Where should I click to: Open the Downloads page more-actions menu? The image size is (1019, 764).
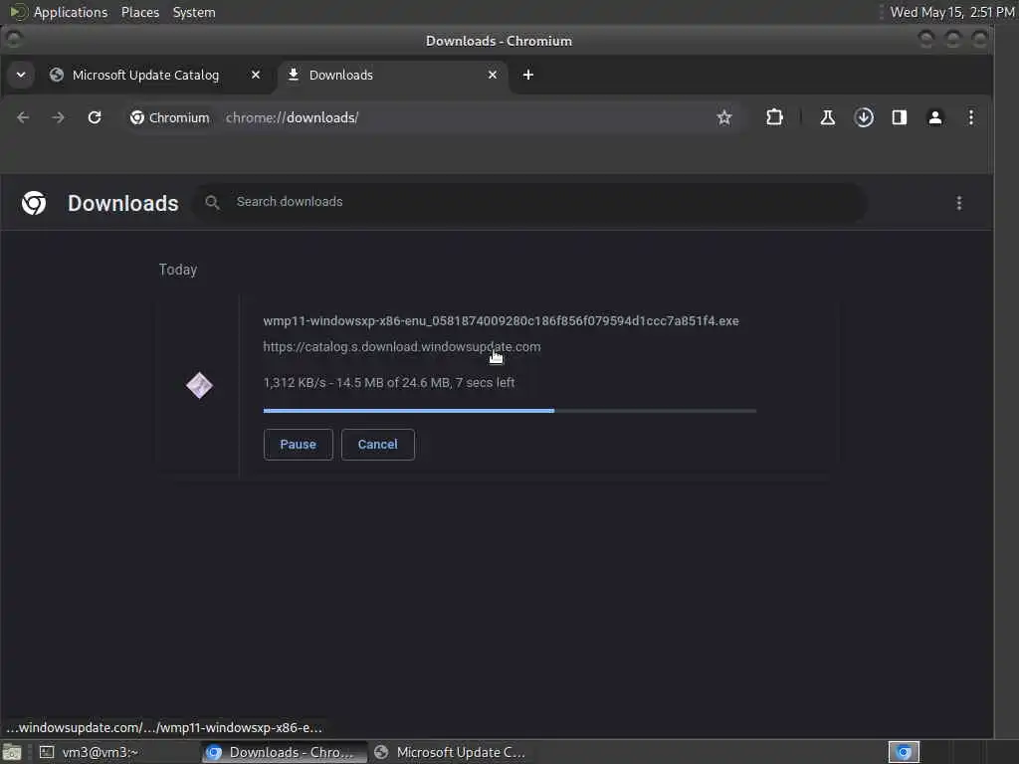959,203
